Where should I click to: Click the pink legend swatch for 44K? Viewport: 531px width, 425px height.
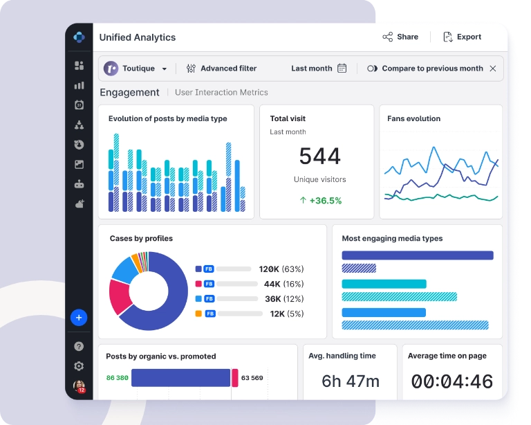(x=198, y=284)
